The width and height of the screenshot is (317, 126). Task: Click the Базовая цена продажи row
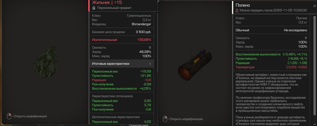[122, 32]
